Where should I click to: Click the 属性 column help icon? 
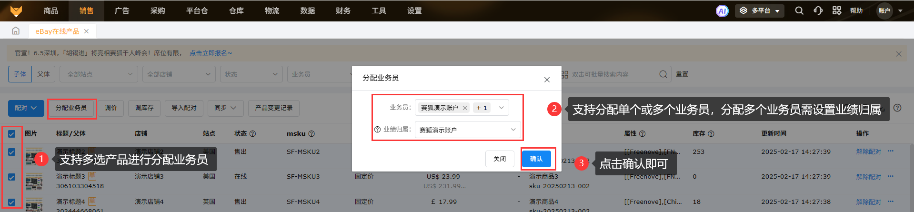(x=642, y=134)
